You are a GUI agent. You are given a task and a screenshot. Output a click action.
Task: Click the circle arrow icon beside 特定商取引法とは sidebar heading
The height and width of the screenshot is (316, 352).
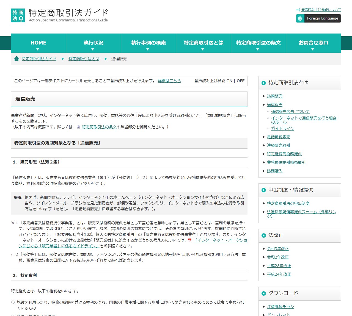pos(264,83)
